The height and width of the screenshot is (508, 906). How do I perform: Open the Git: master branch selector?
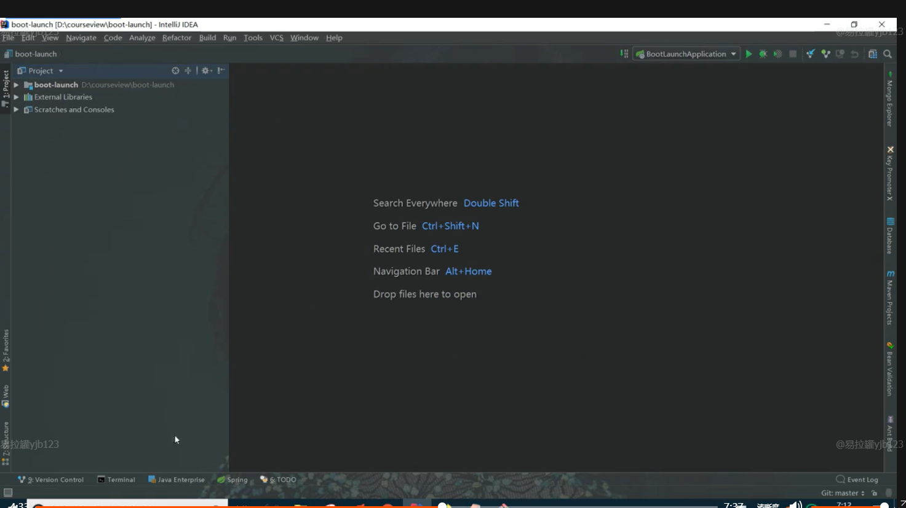(x=842, y=493)
